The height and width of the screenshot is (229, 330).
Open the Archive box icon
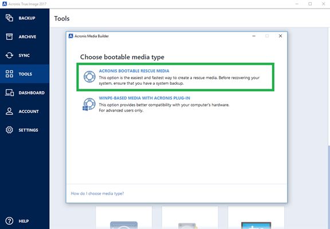click(9, 37)
